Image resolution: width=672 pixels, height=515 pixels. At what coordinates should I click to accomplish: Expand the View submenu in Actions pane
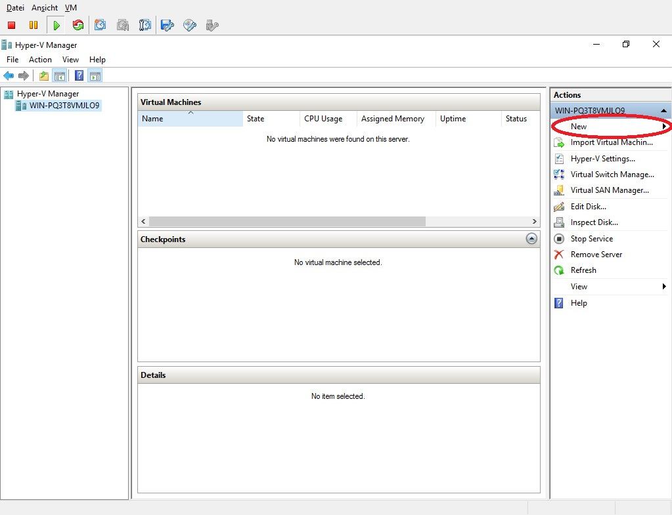click(610, 287)
